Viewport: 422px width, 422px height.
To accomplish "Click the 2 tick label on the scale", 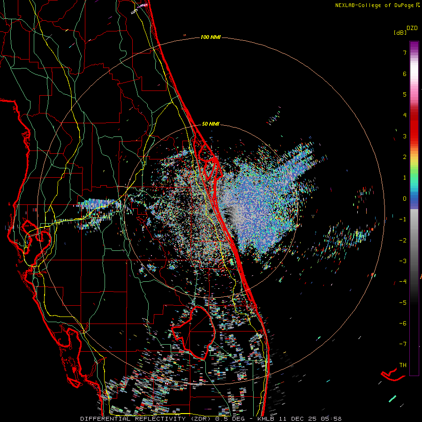I will click(405, 157).
